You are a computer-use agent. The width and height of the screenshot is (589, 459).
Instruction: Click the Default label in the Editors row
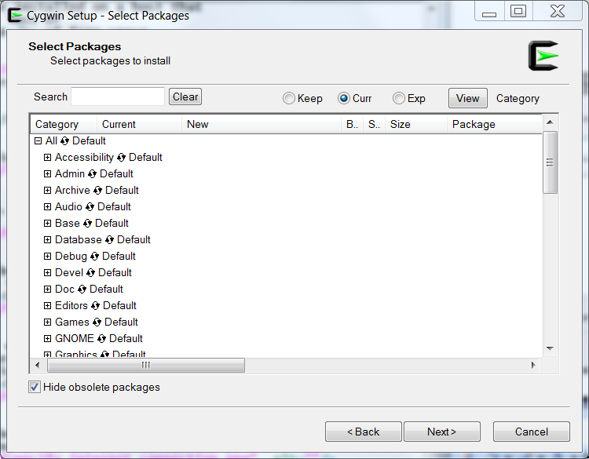point(119,306)
